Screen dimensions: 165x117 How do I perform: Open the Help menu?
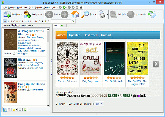54,7
